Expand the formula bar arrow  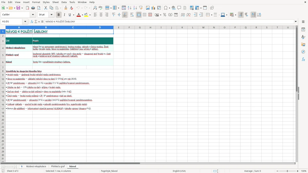point(296,22)
